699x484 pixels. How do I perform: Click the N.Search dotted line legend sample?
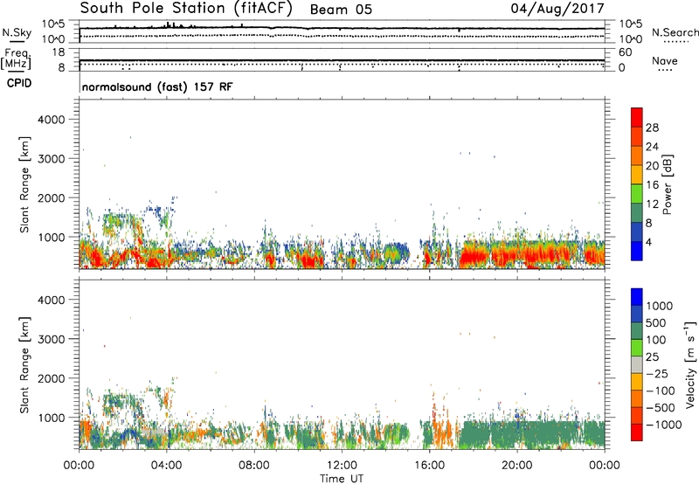pyautogui.click(x=675, y=42)
